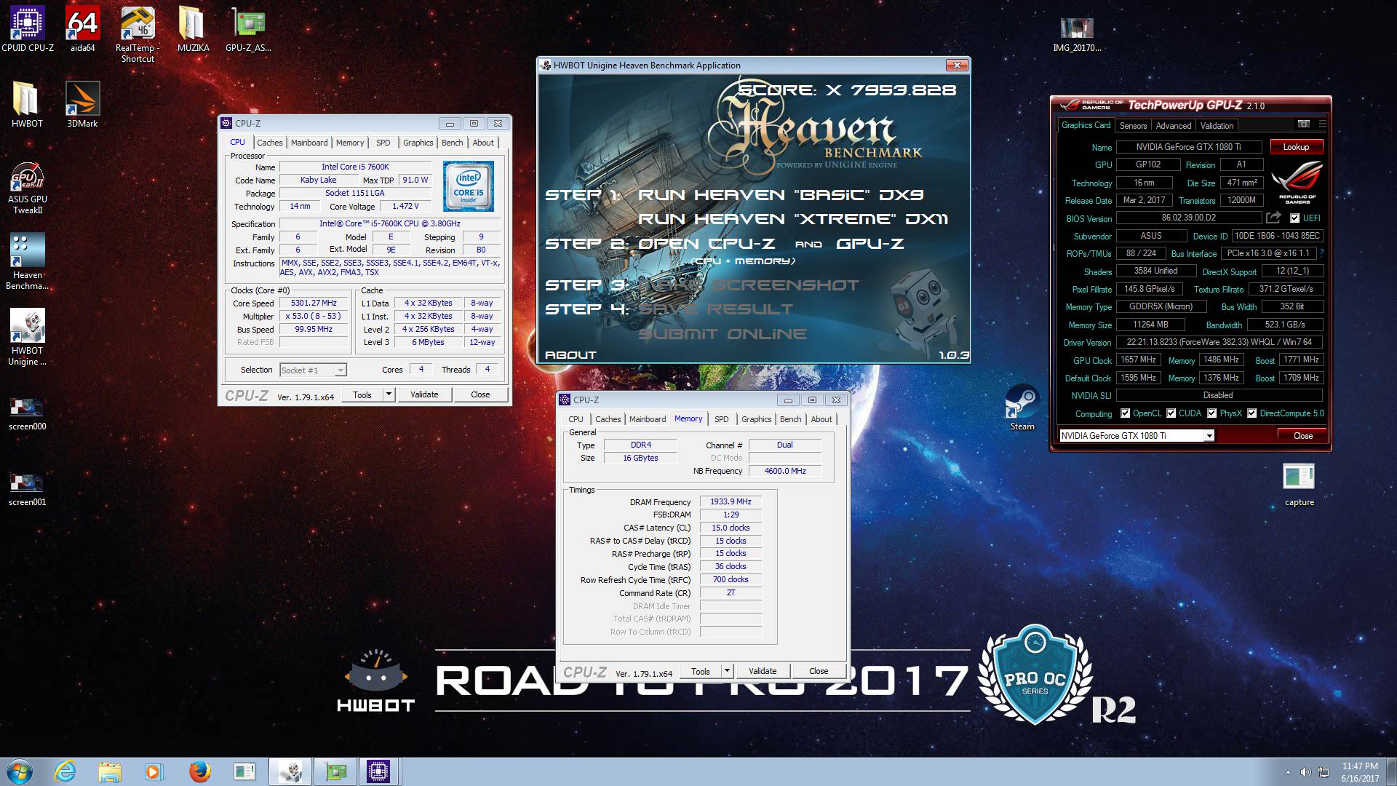Open Tools dropdown arrow in CPU window

tap(389, 394)
